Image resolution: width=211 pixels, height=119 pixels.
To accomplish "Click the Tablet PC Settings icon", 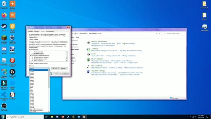I will pos(88,72).
